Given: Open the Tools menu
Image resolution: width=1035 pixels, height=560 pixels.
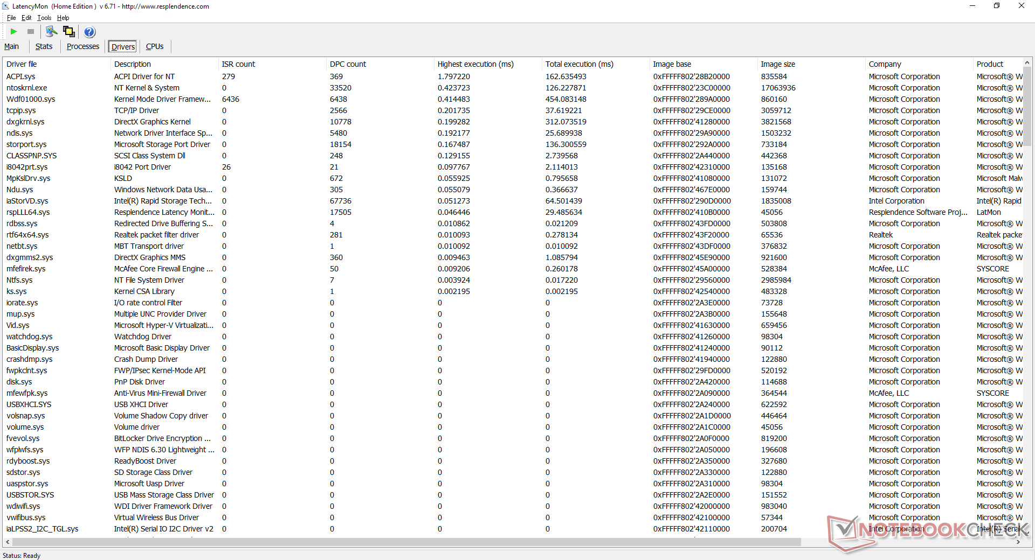Looking at the screenshot, I should click(x=44, y=18).
